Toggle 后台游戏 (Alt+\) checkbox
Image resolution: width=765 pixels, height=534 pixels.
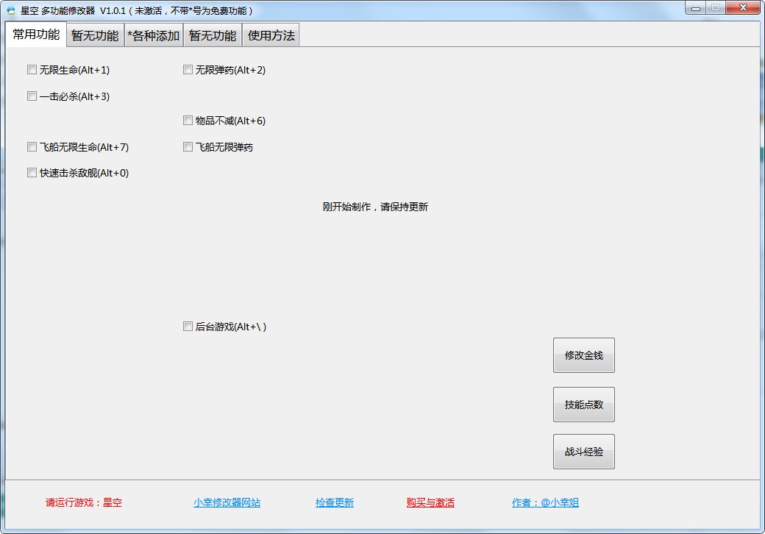pyautogui.click(x=188, y=327)
